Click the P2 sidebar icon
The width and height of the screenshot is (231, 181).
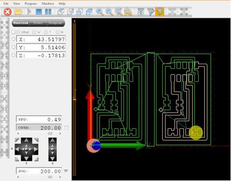[4, 66]
